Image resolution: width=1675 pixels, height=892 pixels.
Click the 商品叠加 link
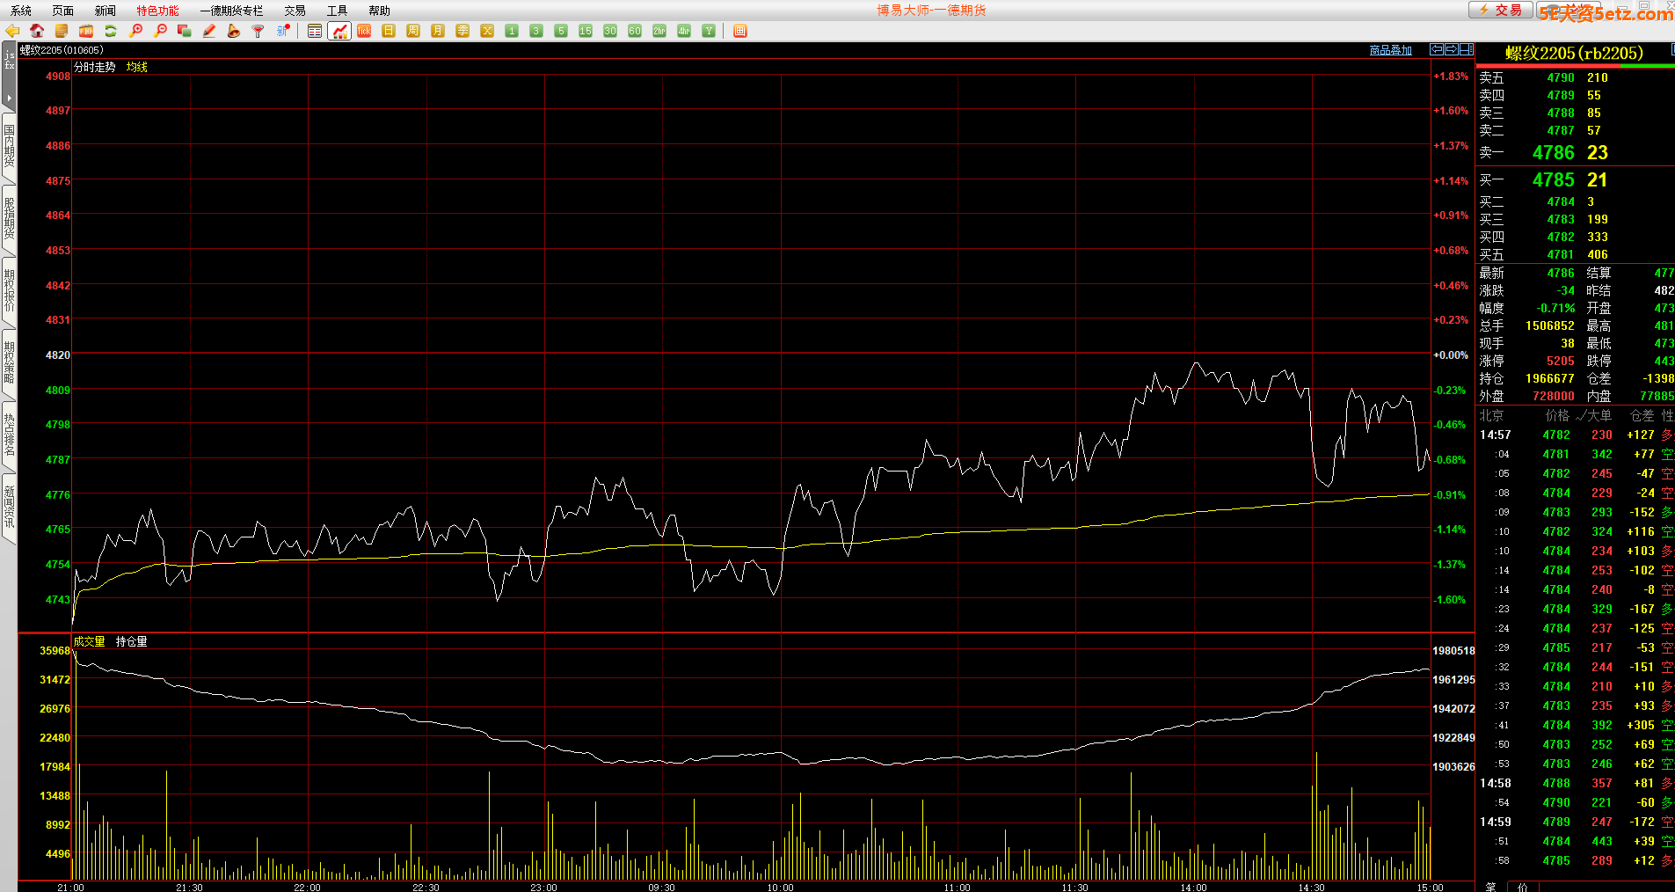[1390, 50]
